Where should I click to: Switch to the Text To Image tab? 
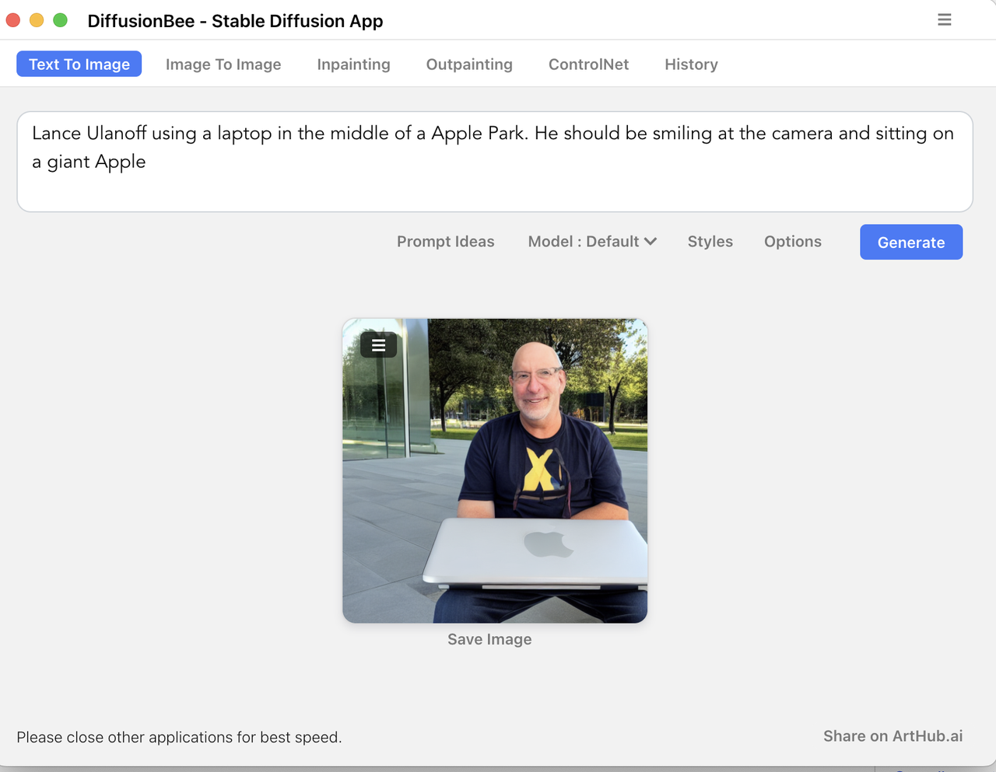(x=79, y=64)
